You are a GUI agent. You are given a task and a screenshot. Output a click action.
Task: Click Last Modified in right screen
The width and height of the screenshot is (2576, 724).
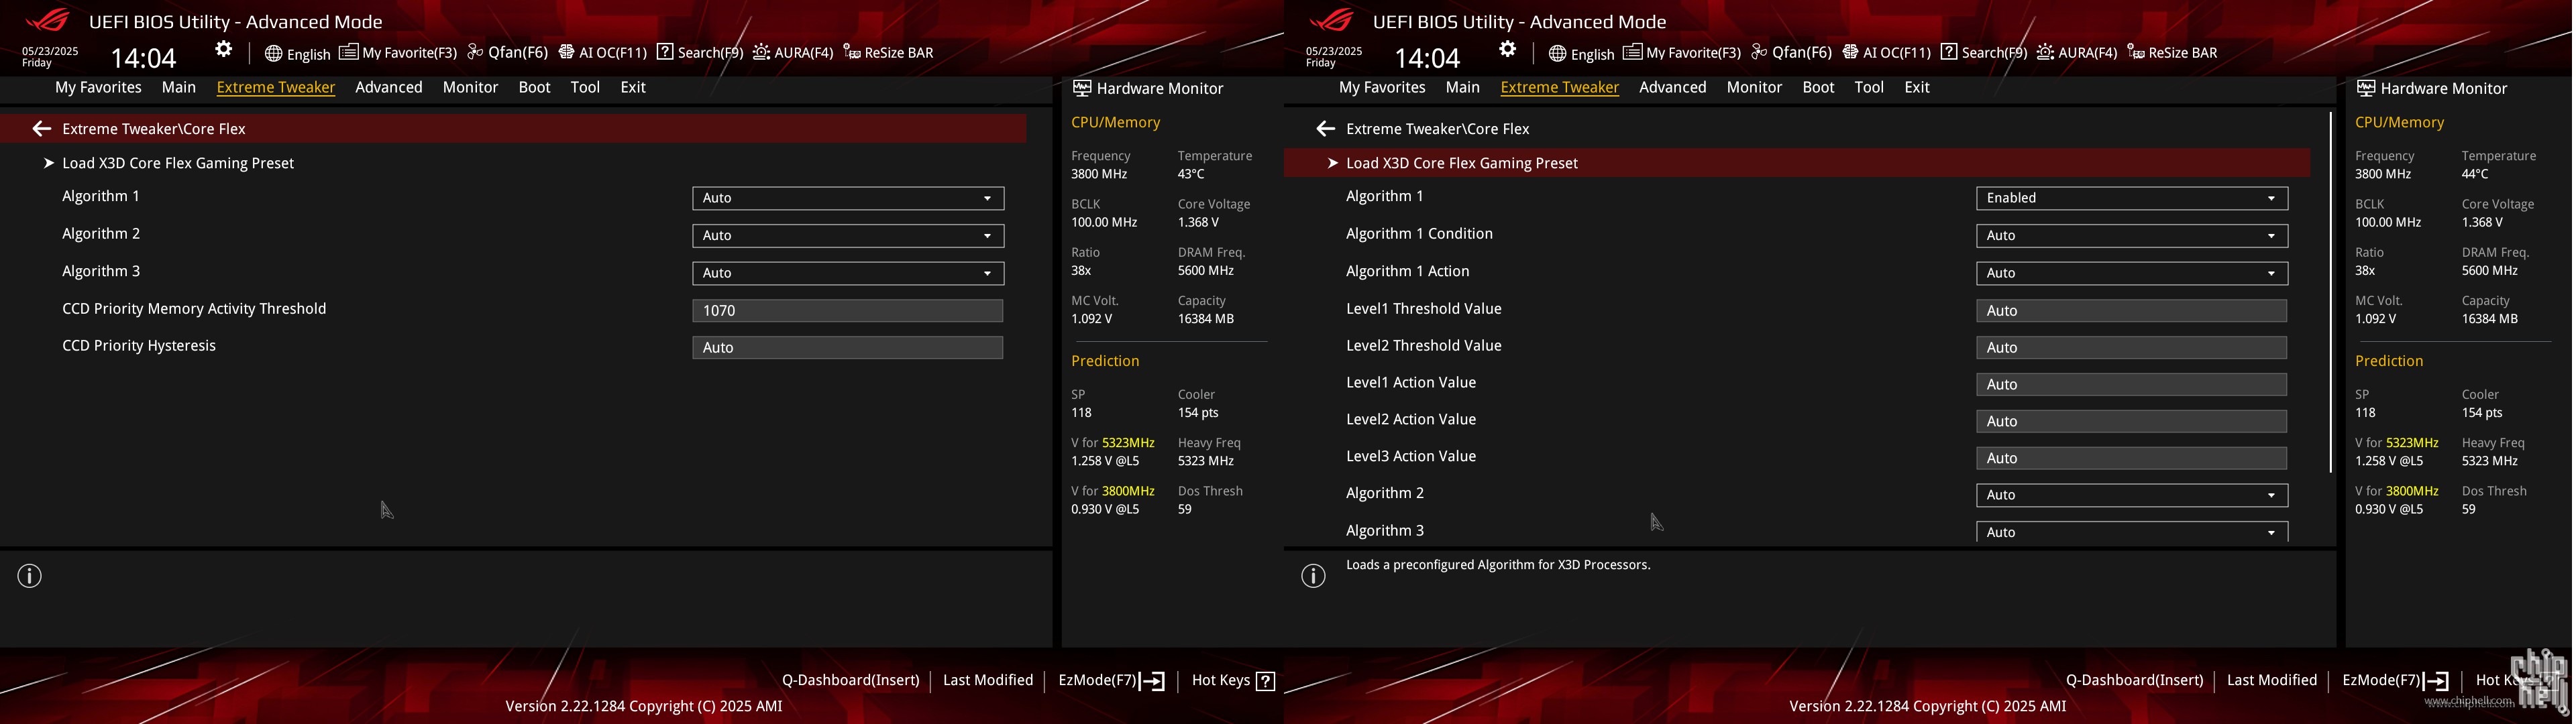coord(2272,680)
